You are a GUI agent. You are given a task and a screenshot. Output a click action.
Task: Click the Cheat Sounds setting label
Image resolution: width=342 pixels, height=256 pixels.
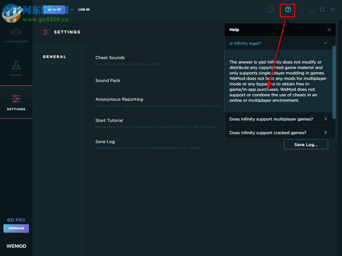110,57
